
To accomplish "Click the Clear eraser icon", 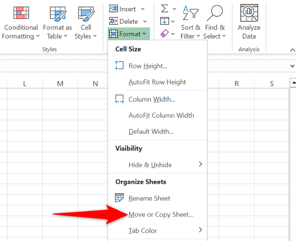I will [x=165, y=33].
